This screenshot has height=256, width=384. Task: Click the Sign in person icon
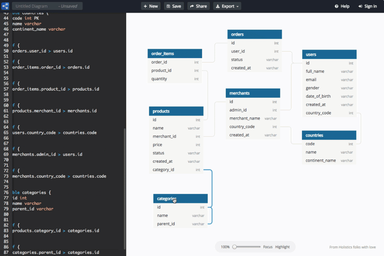tap(359, 6)
